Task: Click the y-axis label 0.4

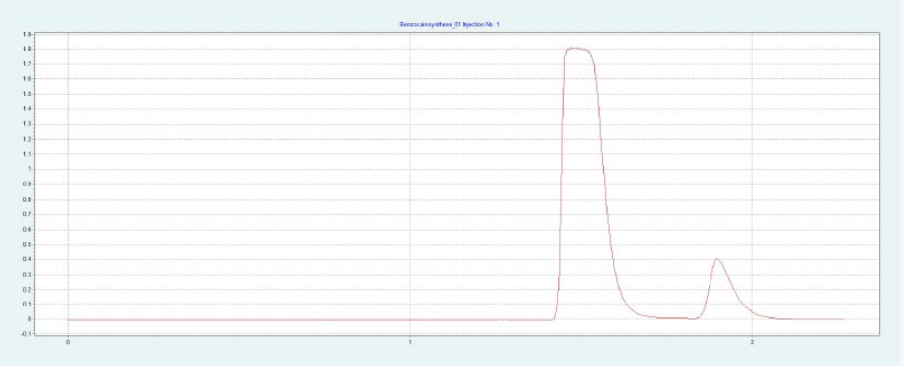Action: [26, 259]
